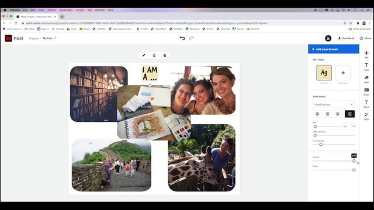Select the giraffe feeding photo
This screenshot has width=374, height=210.
[x=202, y=157]
